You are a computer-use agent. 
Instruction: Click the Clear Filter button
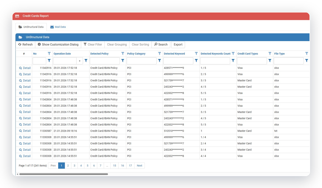pyautogui.click(x=93, y=44)
